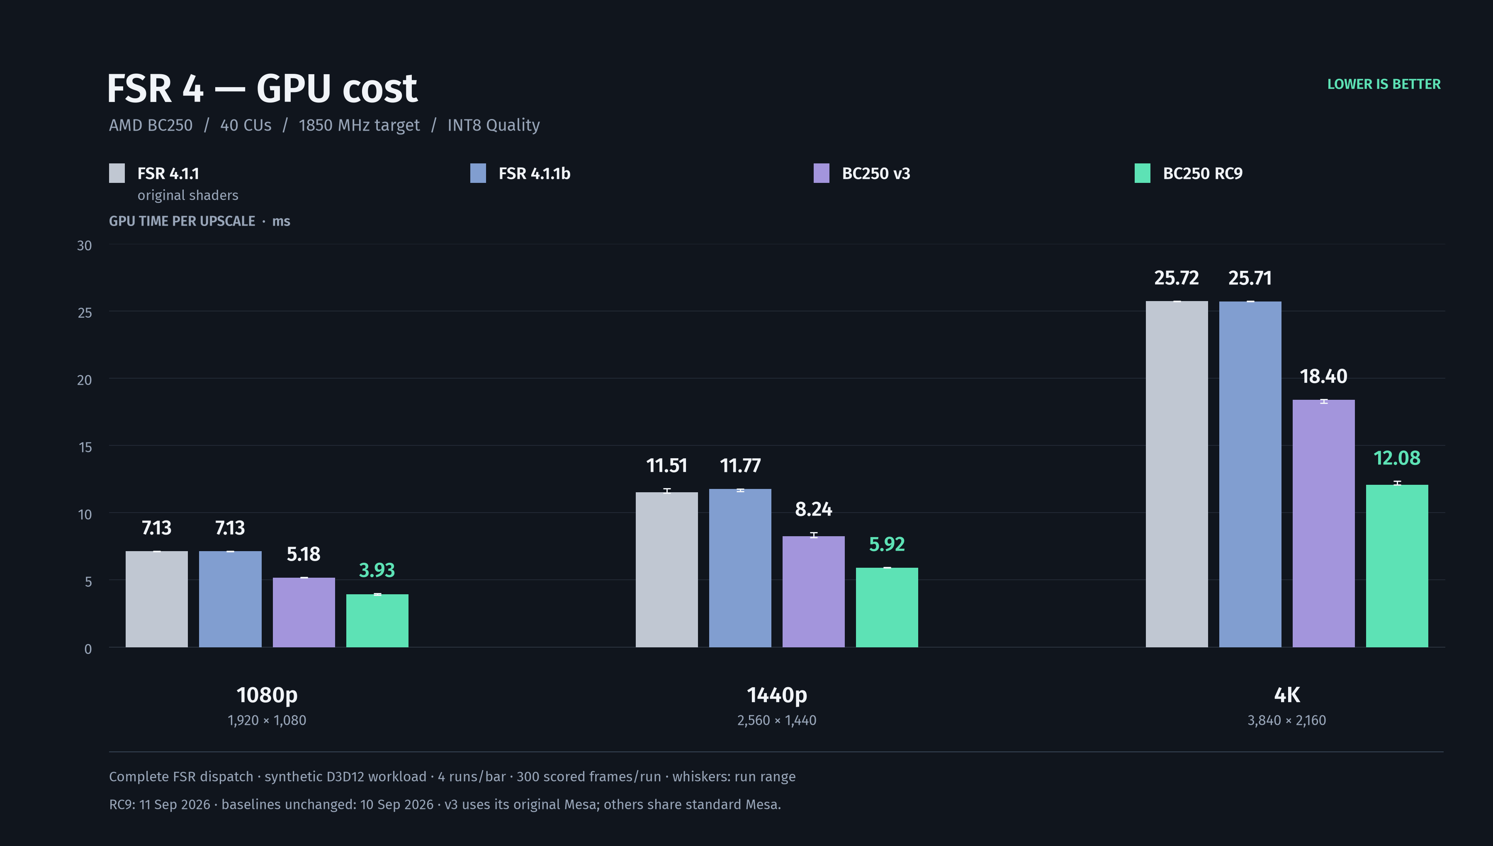Screen dimensions: 1493x846
Task: Select the 'FSR 4.1.1' legend label
Action: point(168,174)
